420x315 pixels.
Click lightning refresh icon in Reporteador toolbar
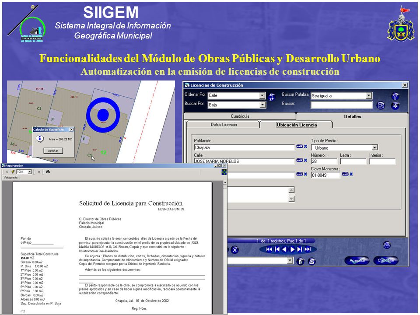pos(13,171)
